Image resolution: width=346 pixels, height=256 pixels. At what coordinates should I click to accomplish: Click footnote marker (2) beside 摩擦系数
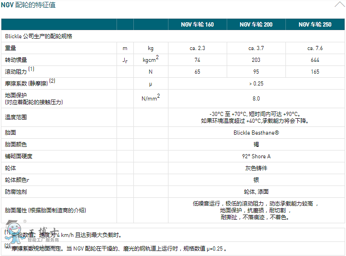click(x=52, y=81)
